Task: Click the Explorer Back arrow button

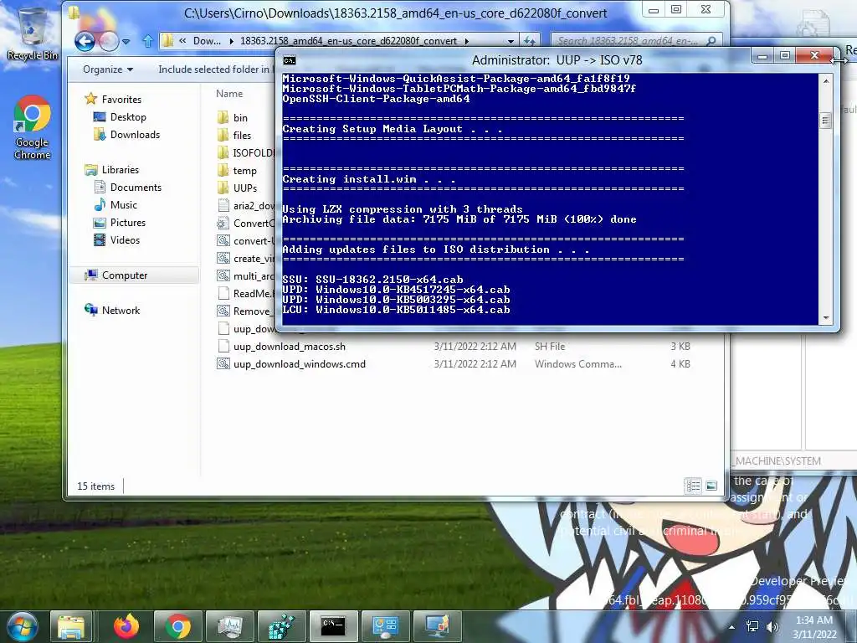Action: 85,41
